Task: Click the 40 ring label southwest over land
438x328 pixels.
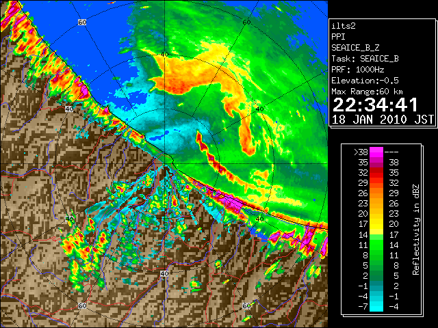Action: point(69,219)
